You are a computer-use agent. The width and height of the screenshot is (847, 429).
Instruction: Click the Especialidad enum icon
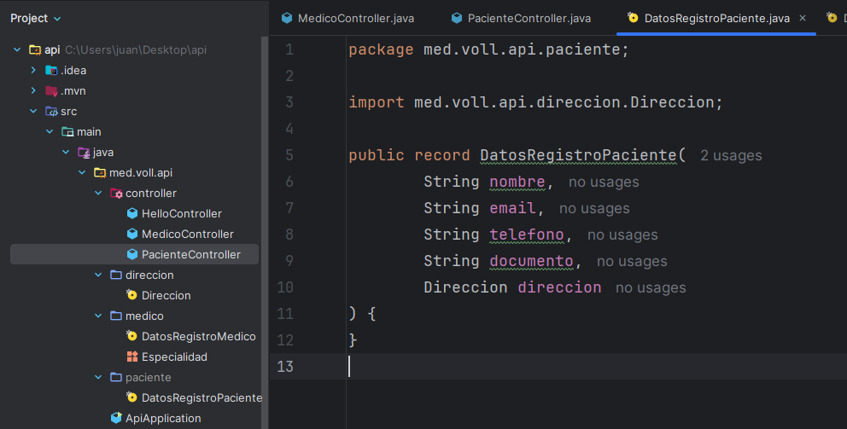click(132, 357)
